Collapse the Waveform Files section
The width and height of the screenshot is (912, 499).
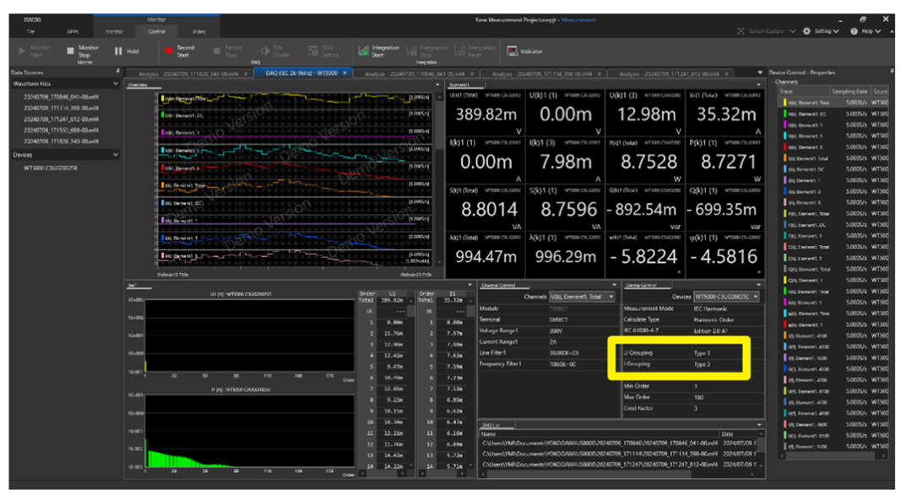tap(115, 83)
